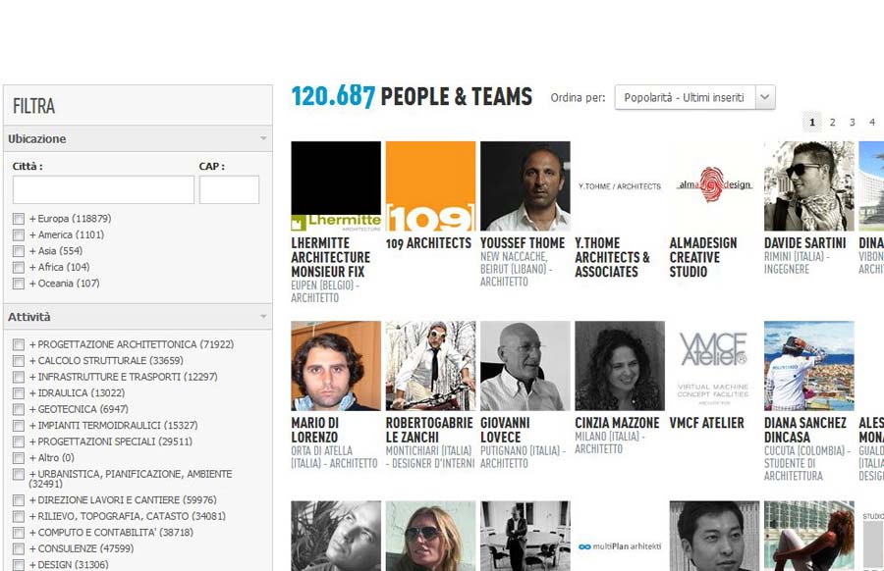
Task: Open the multiPlan arhitekti logo
Action: pyautogui.click(x=620, y=545)
